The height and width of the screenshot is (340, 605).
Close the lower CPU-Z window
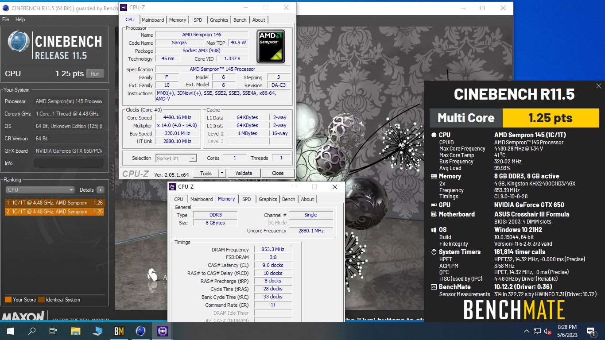coord(335,187)
